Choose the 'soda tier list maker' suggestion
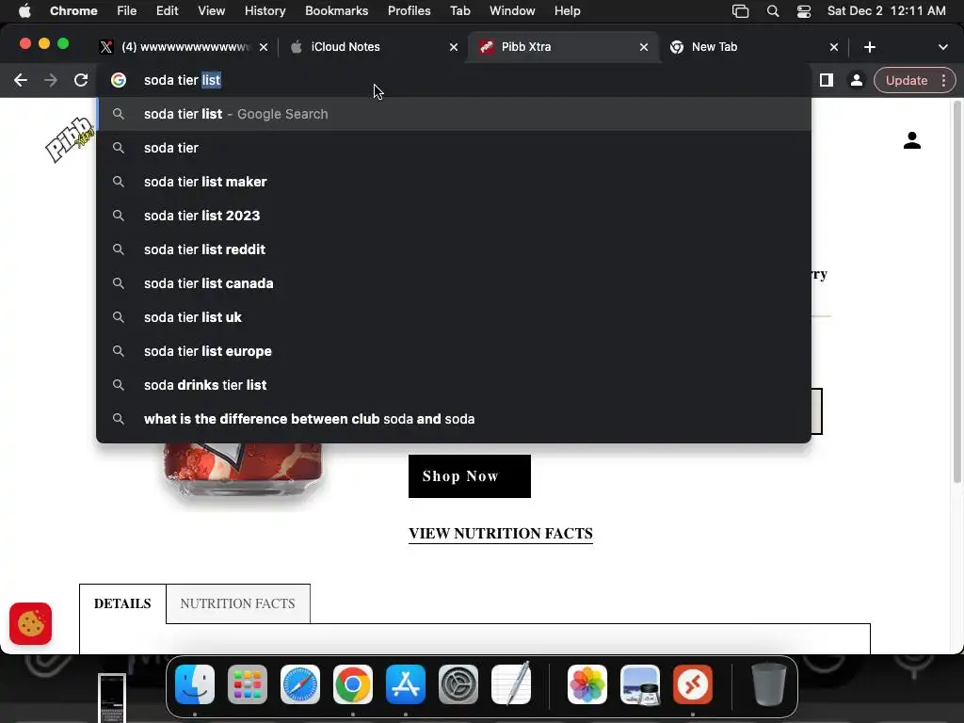 (x=454, y=182)
